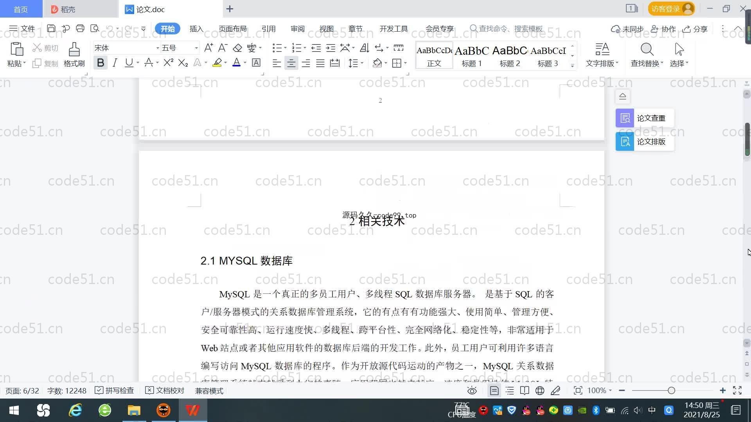The height and width of the screenshot is (422, 751).
Task: Apply the Heading 2 (标题 2) style
Action: coord(510,56)
